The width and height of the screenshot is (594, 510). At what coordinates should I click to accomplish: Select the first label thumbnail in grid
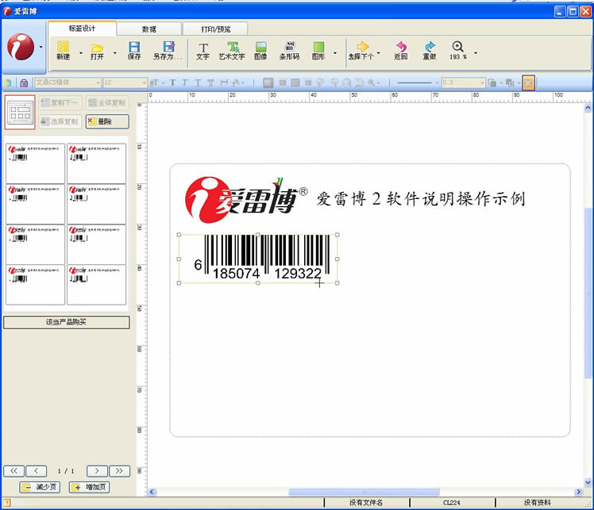35,163
